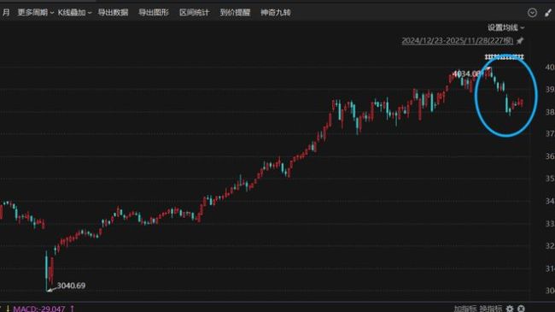
Task: Open MACD indicator settings gear icon
Action: [x=510, y=309]
